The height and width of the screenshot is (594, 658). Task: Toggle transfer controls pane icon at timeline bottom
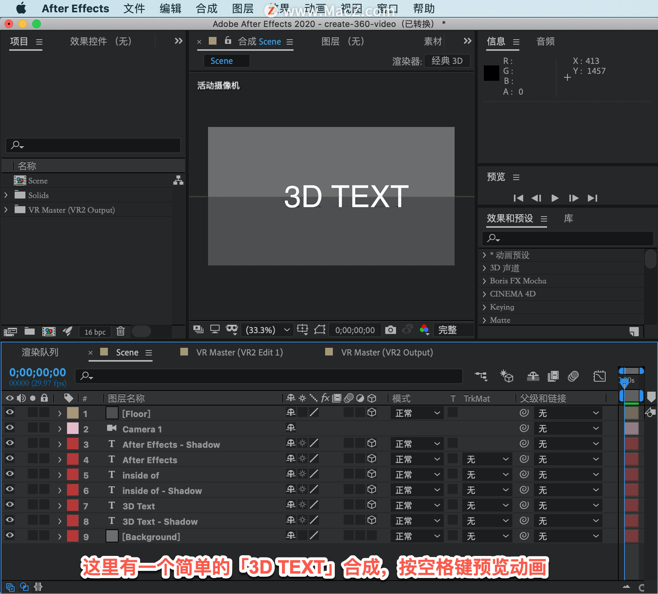click(x=24, y=587)
